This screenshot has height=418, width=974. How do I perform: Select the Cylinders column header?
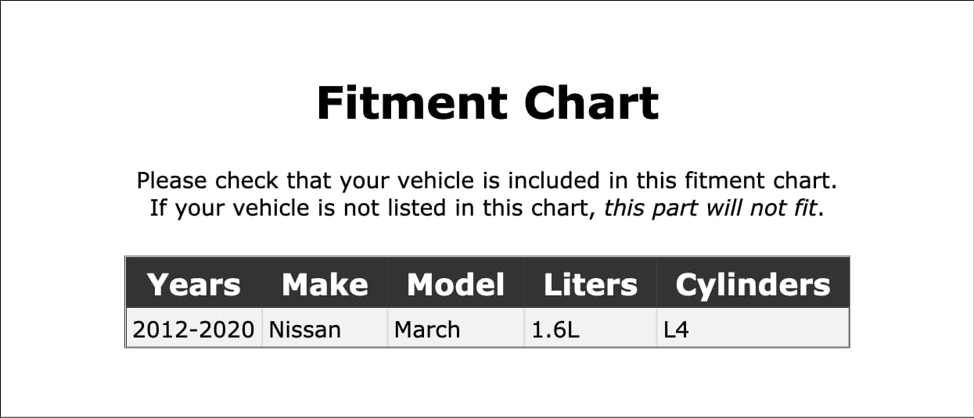pyautogui.click(x=753, y=284)
